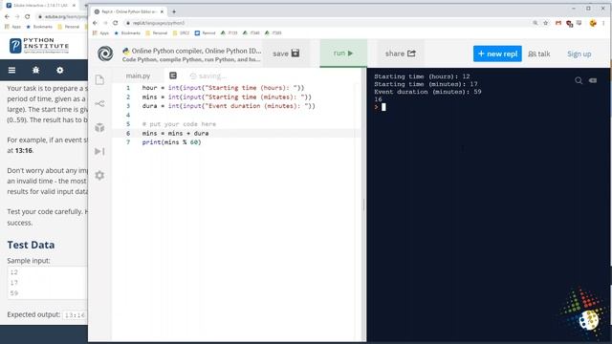Viewport: 612px width, 344px height.
Task: Run the Python code
Action: 343,54
